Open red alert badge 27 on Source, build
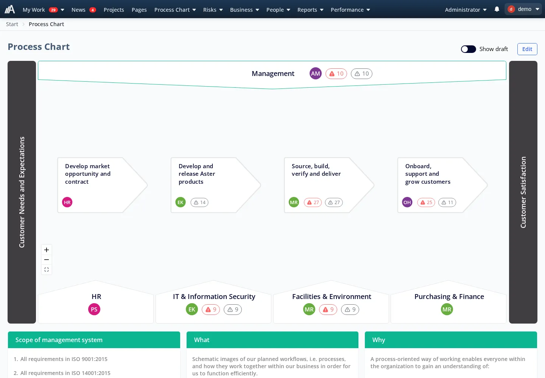 (313, 203)
